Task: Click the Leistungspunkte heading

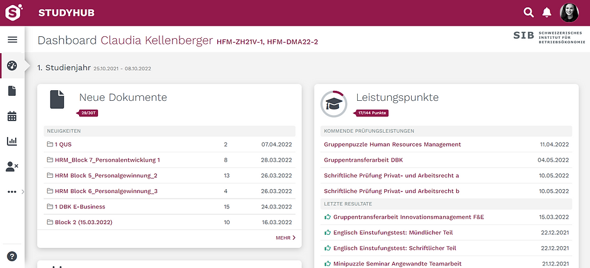Action: coord(397,98)
